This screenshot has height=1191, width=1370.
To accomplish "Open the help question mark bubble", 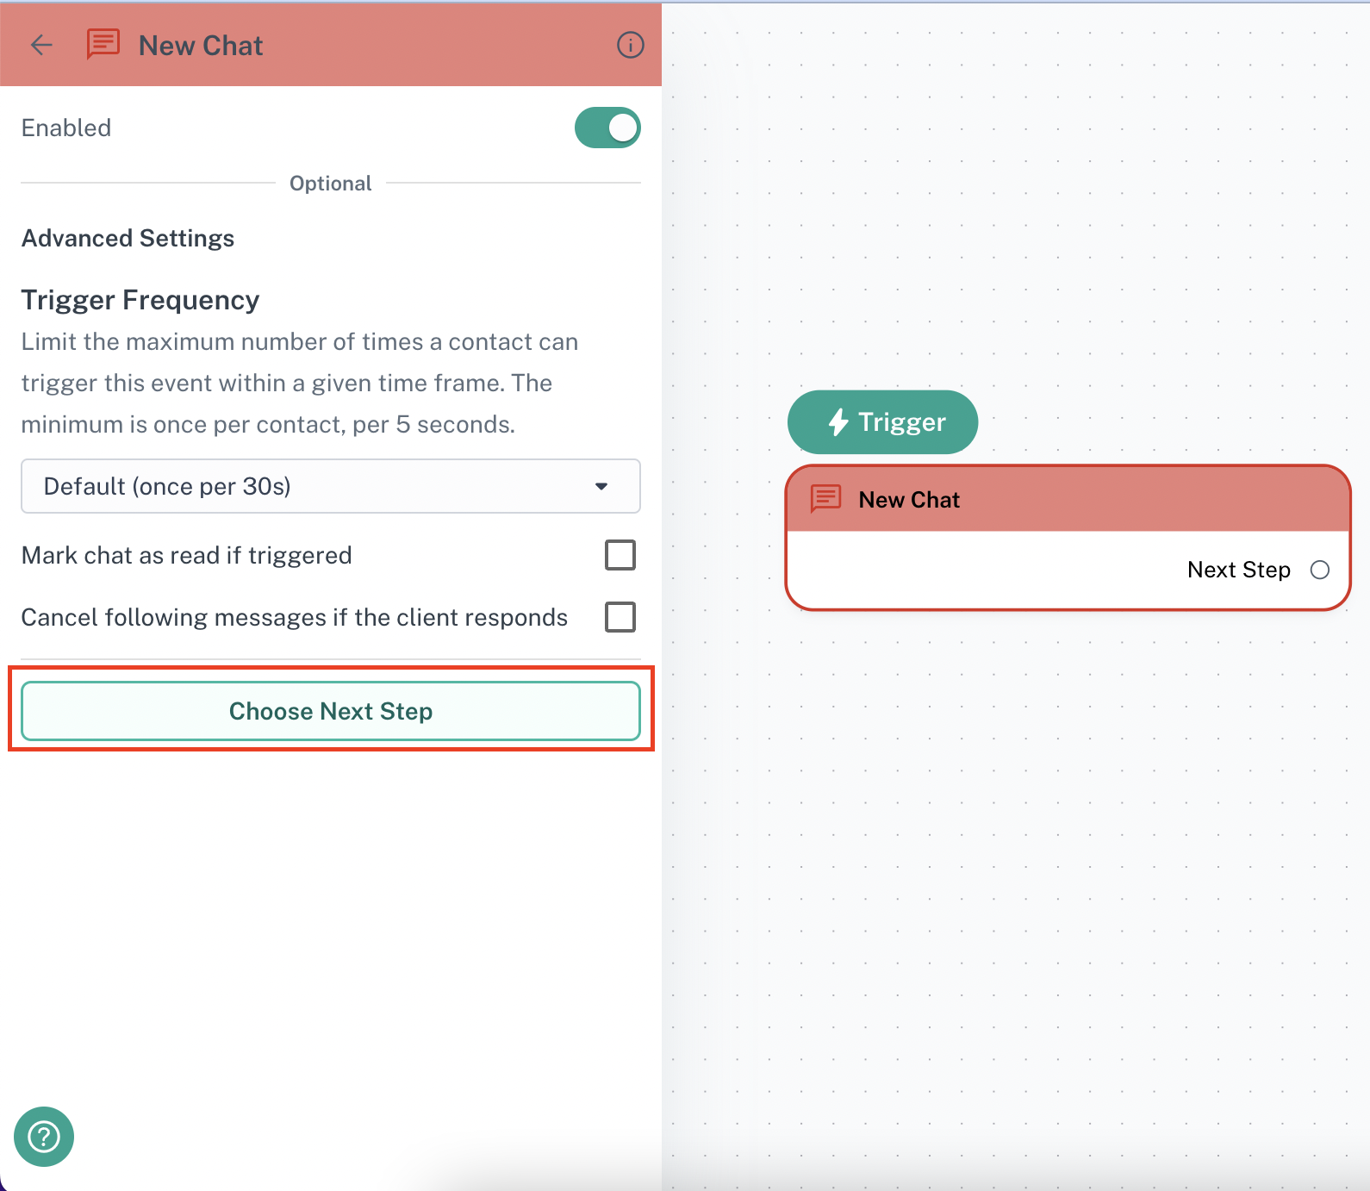I will tap(44, 1136).
